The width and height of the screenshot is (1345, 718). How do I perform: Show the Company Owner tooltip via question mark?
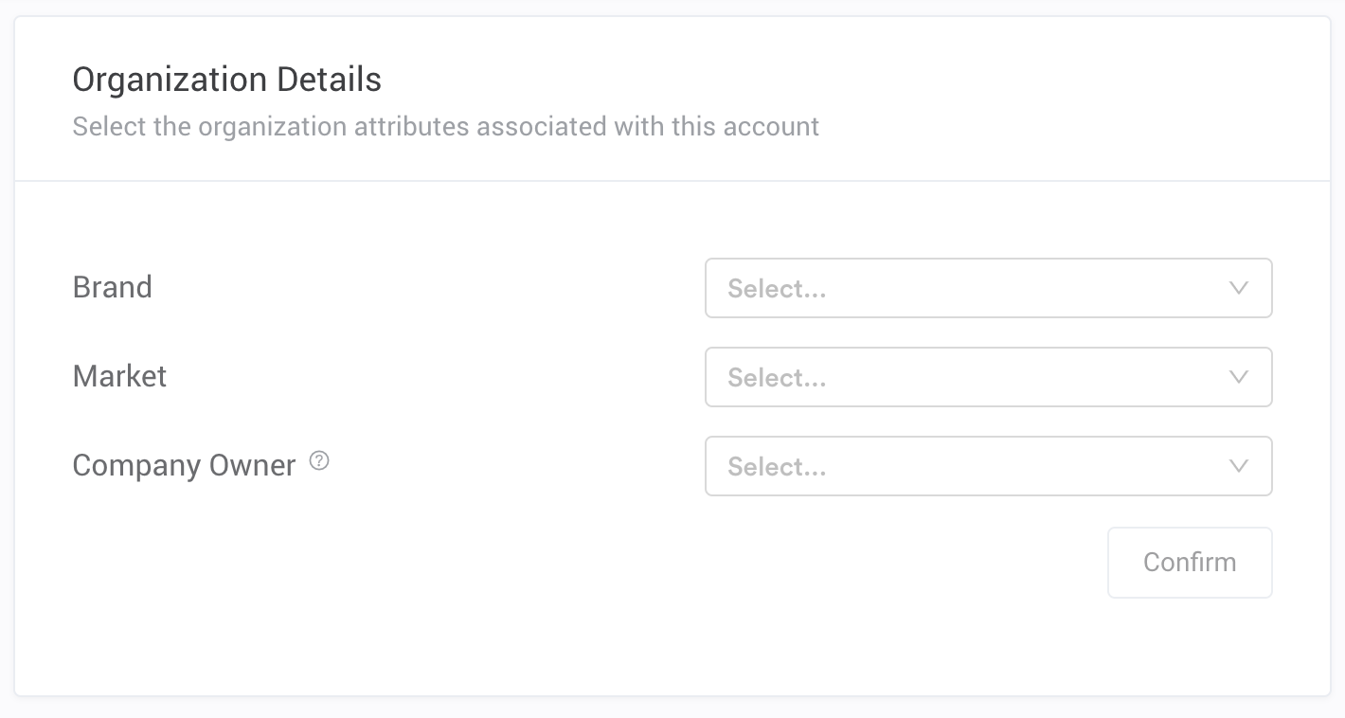click(319, 461)
